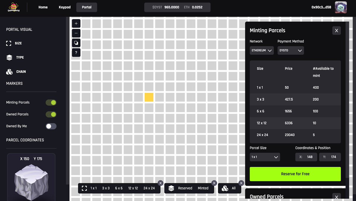Click the DystoWorld logo

coord(13,7)
